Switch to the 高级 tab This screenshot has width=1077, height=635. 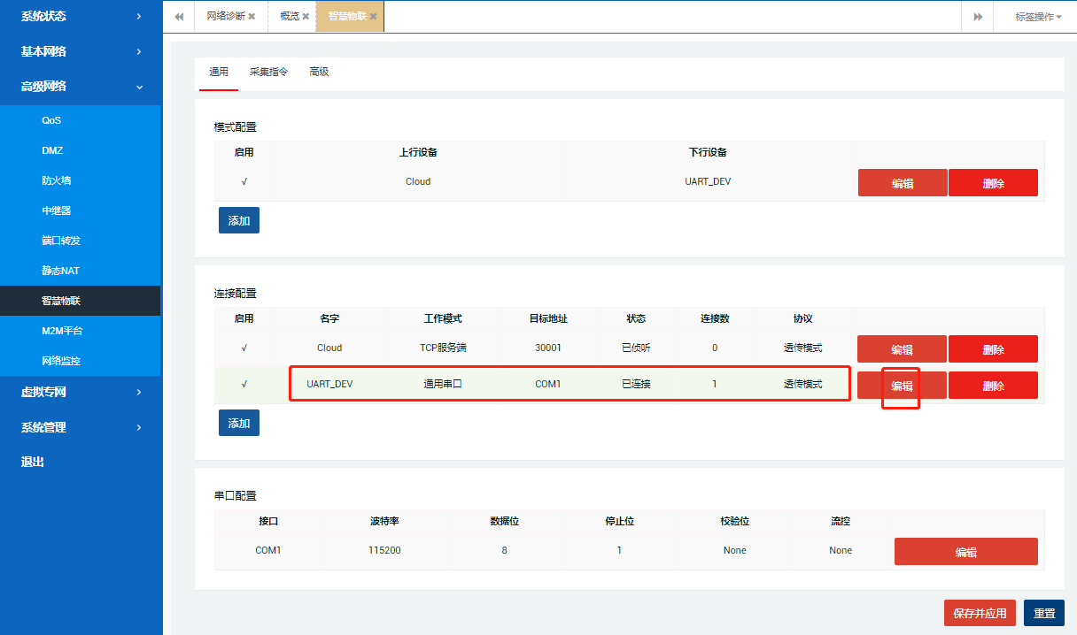(319, 72)
